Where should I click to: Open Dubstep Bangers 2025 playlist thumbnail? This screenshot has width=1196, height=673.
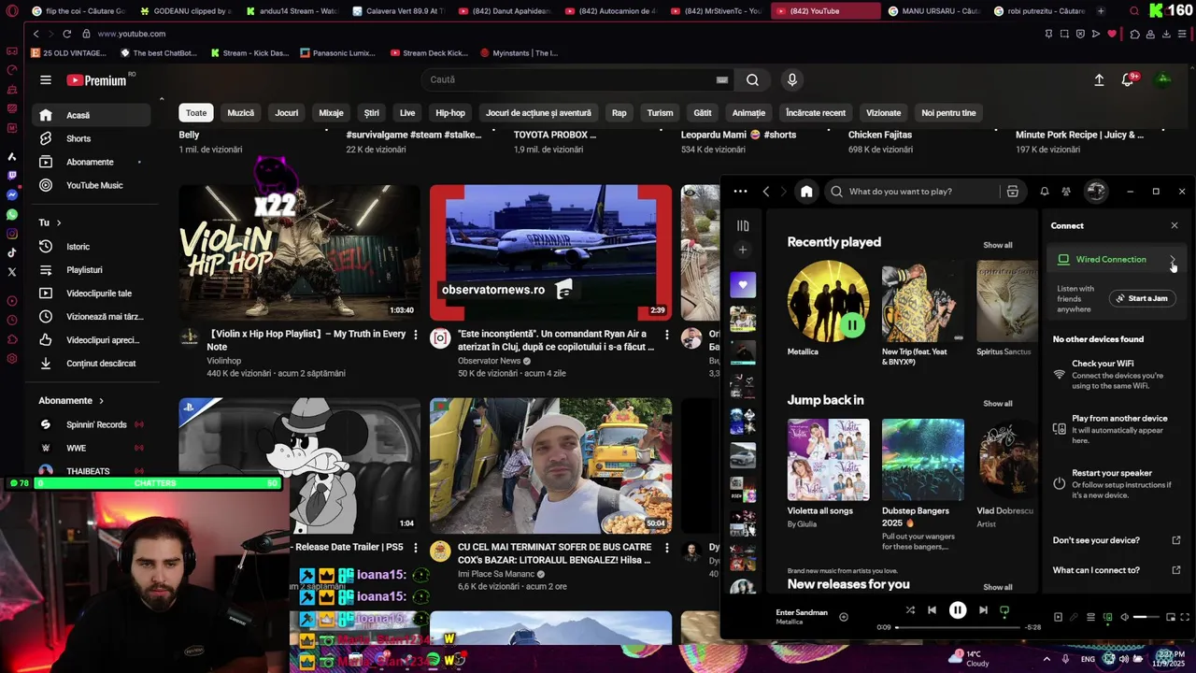tap(922, 460)
